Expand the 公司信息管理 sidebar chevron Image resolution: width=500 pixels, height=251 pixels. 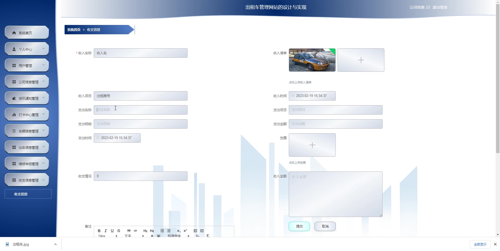point(43,81)
